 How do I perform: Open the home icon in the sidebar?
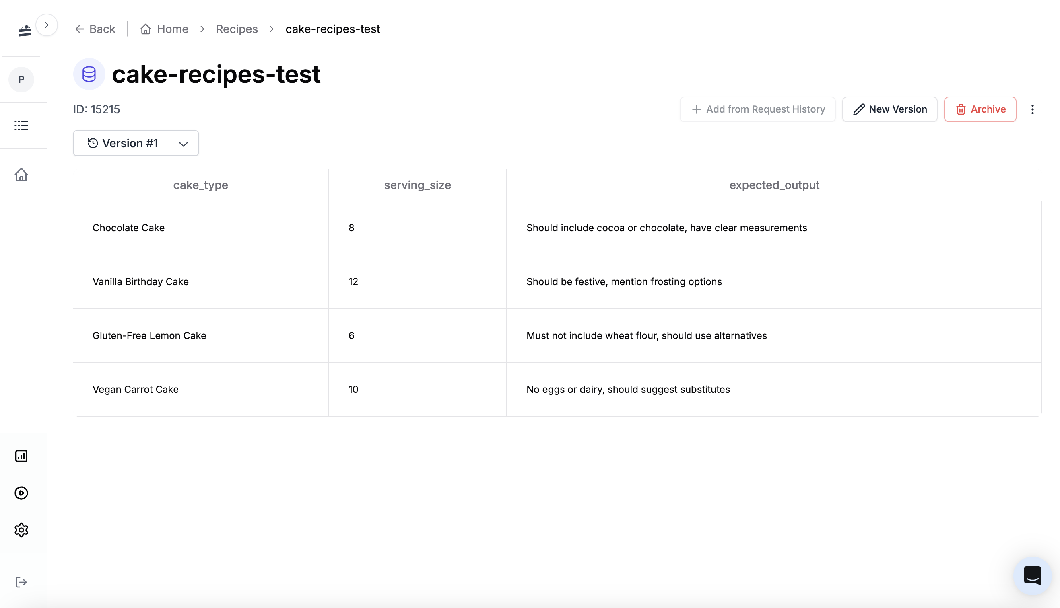pos(21,175)
